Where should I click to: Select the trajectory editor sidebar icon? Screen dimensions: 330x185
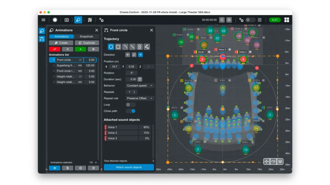coord(42,39)
